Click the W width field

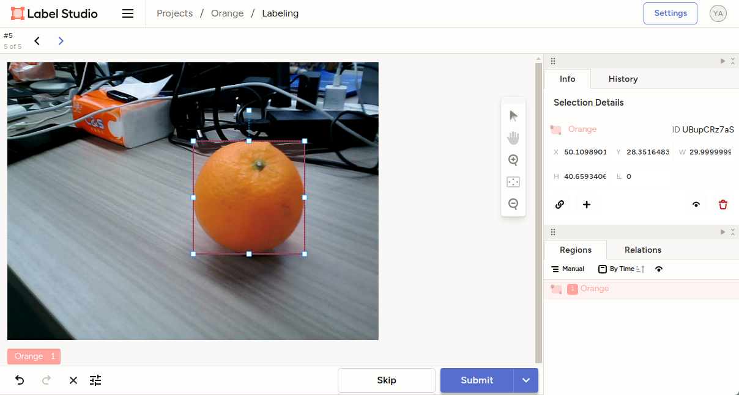[704, 152]
